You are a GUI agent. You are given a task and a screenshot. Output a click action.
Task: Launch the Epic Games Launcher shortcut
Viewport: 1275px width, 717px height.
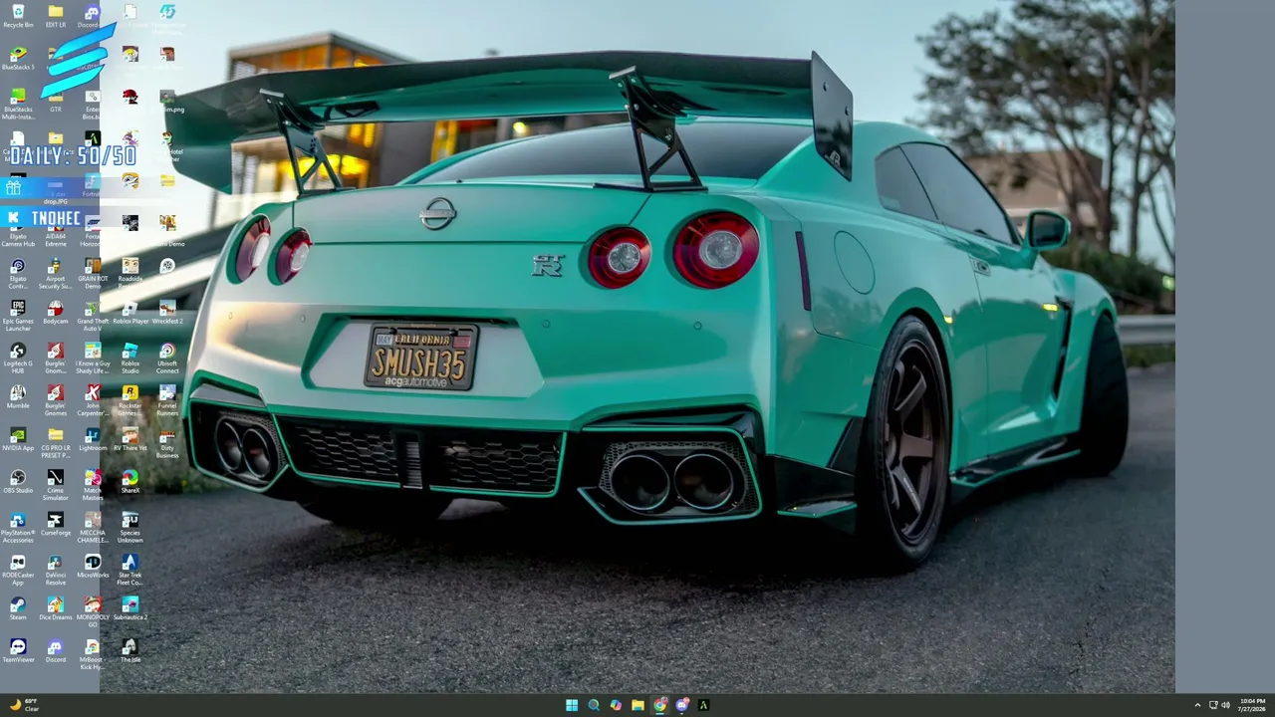coord(18,315)
